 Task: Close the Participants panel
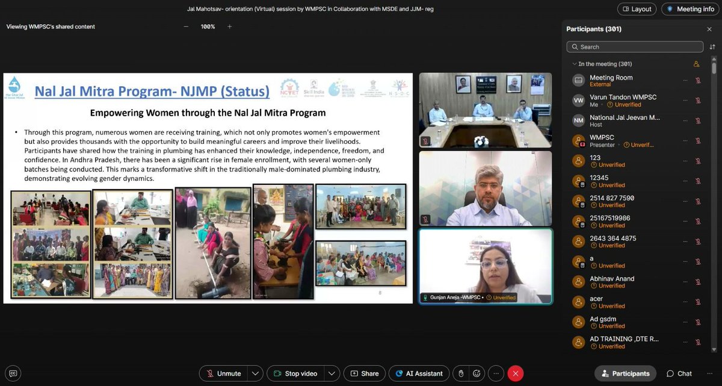[x=709, y=29]
